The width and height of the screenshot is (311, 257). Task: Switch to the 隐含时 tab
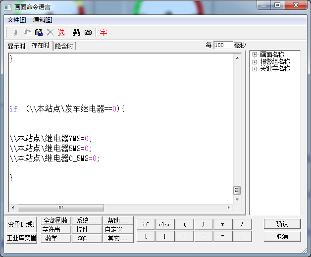point(64,46)
